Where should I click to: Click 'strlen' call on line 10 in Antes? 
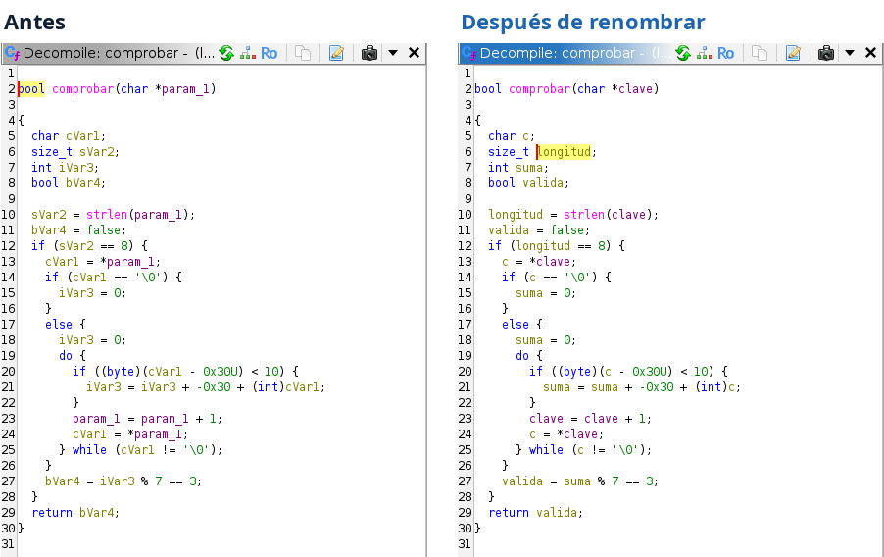(107, 215)
